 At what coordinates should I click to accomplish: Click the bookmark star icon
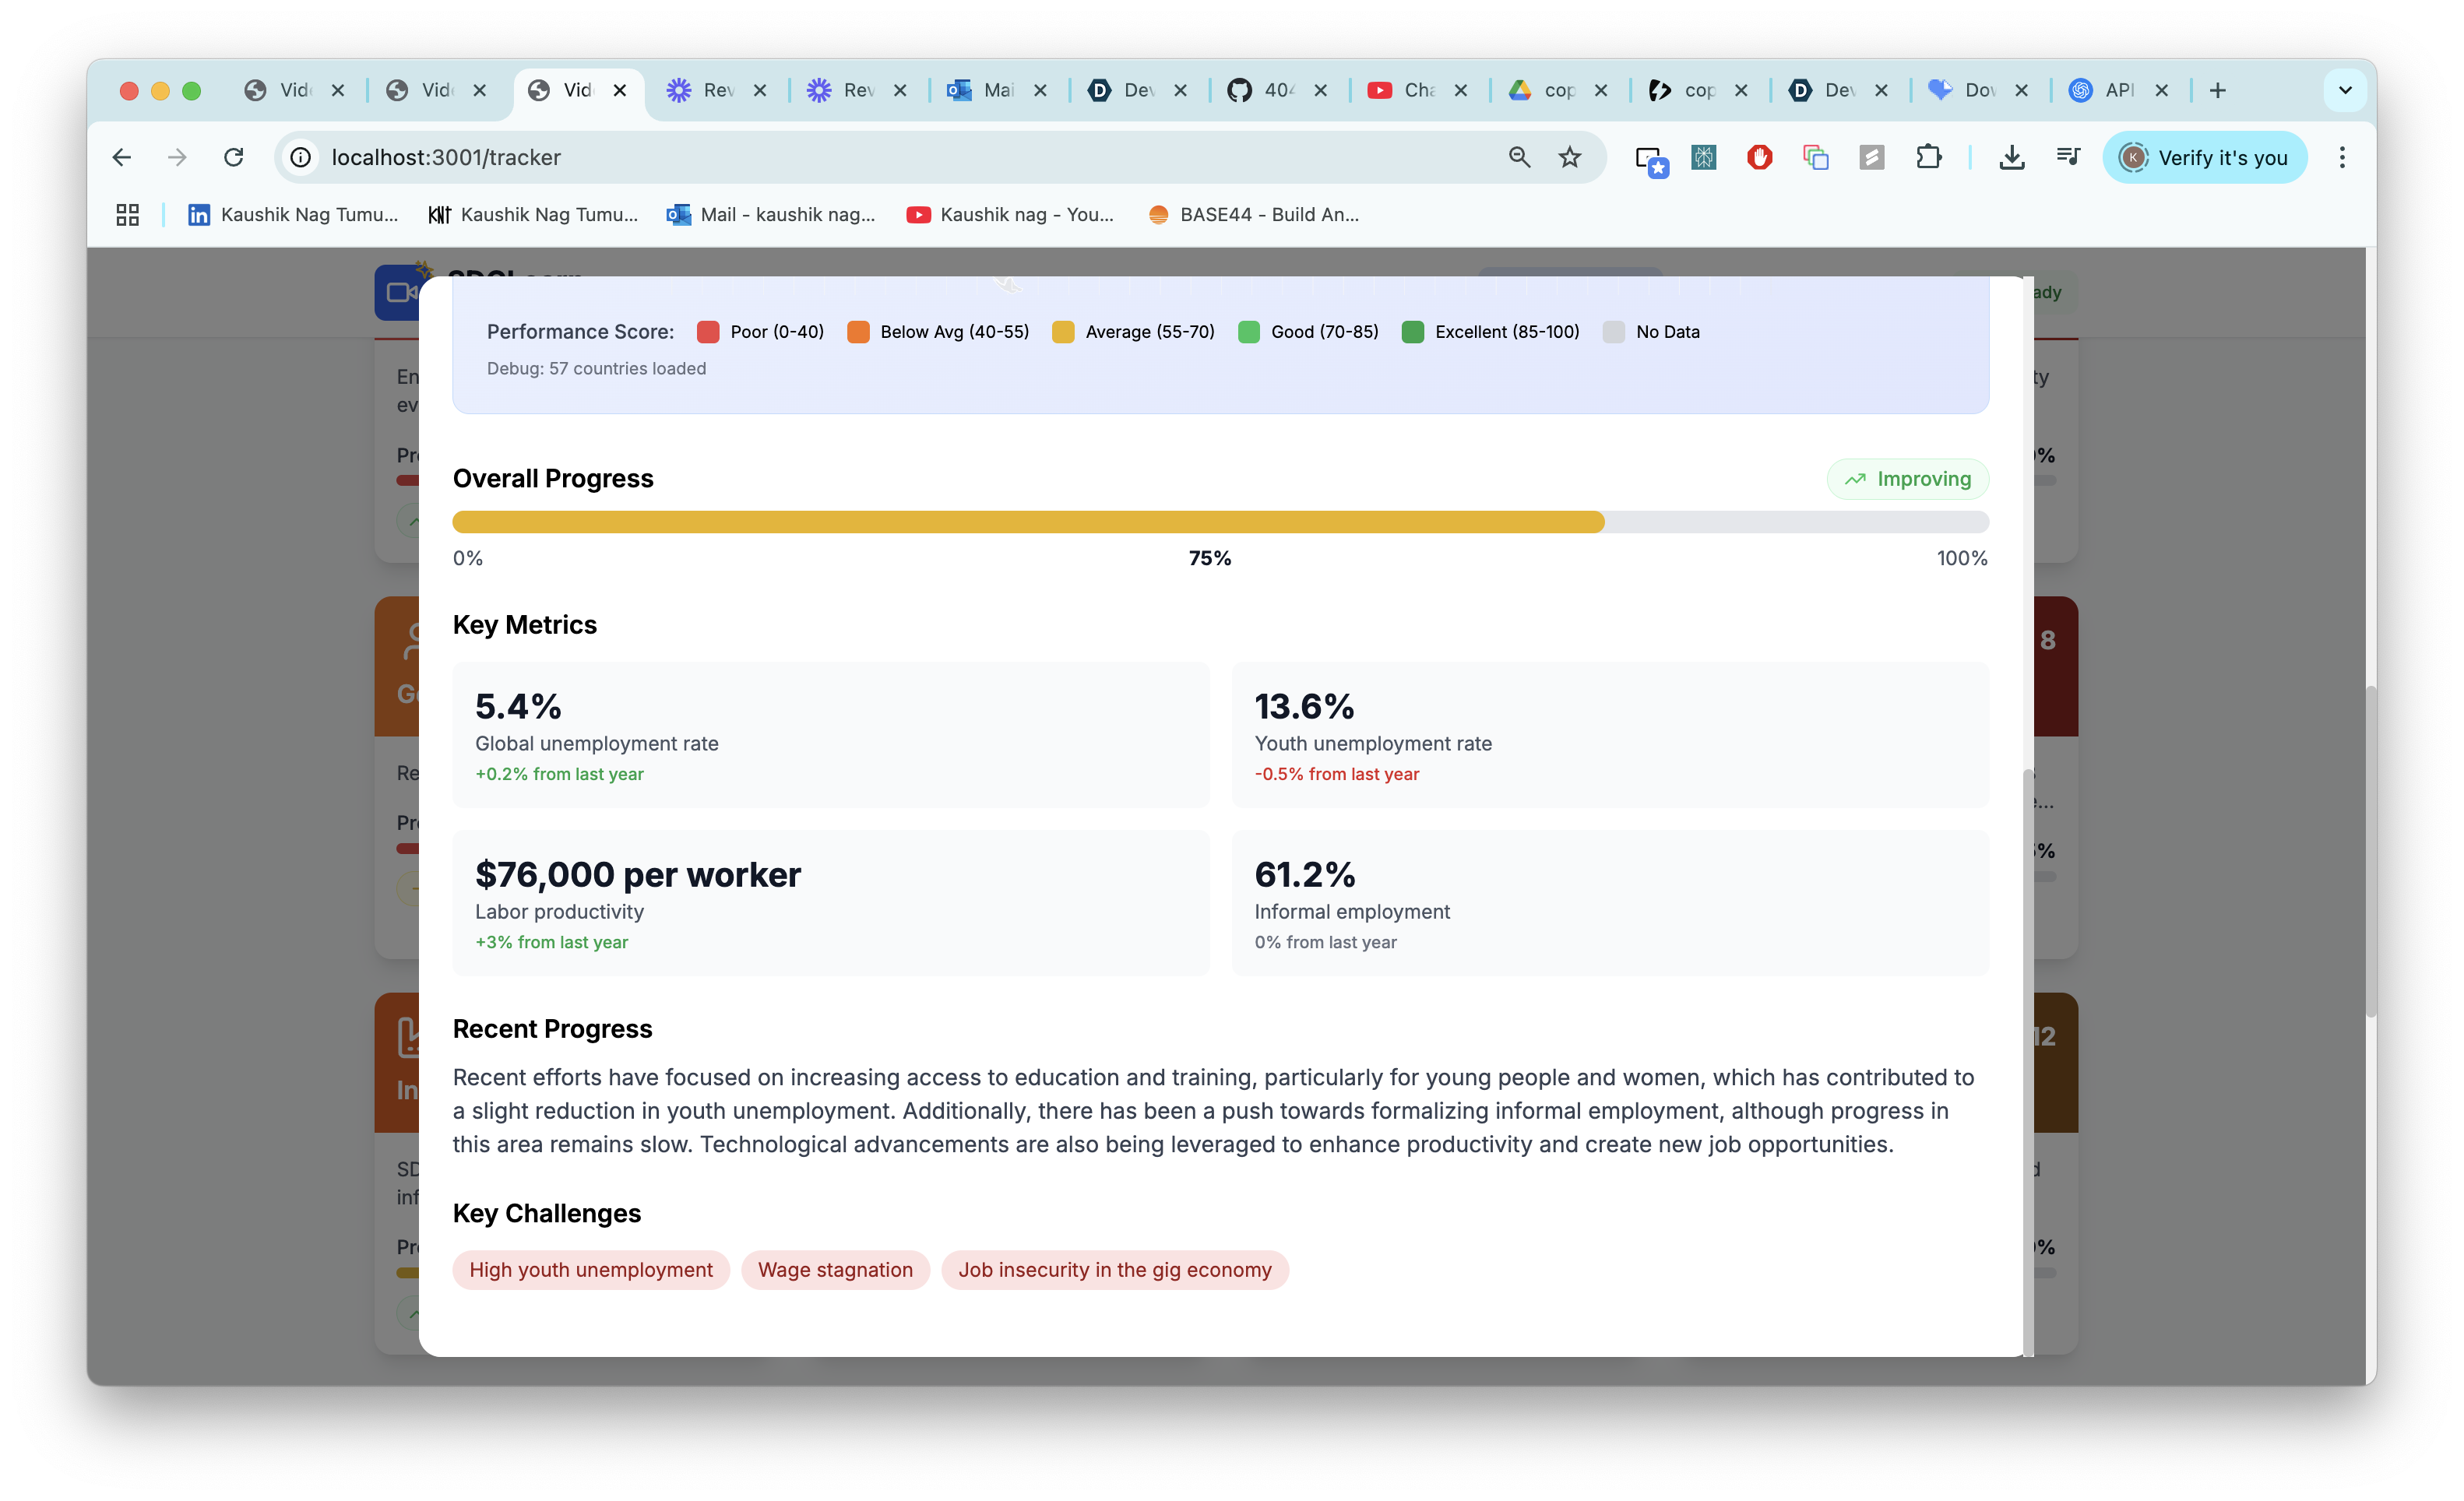click(x=1569, y=157)
